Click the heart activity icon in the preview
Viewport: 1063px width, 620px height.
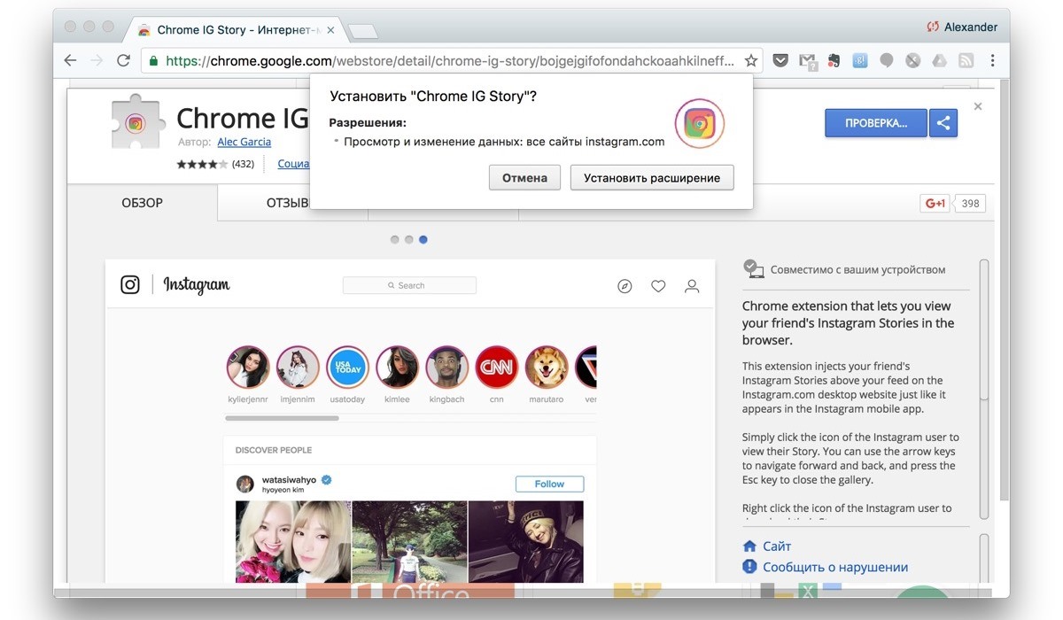click(x=658, y=286)
